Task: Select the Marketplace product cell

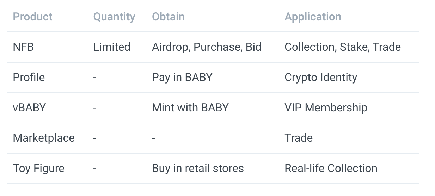Action: (x=44, y=138)
